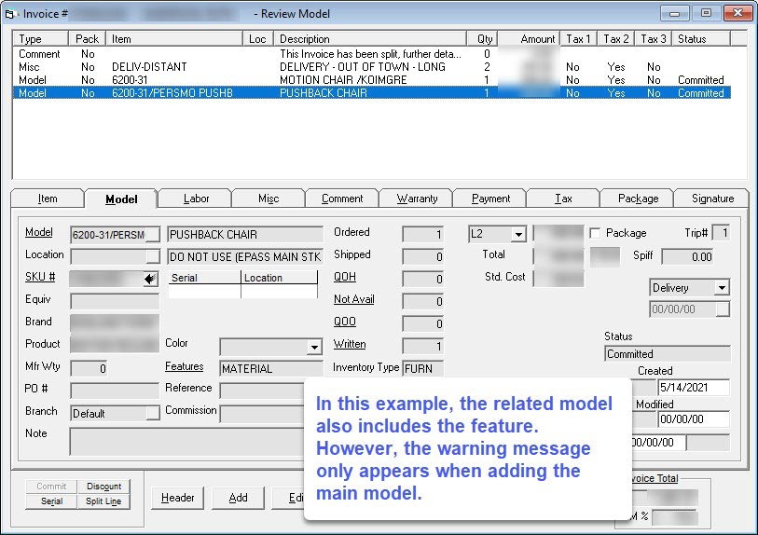Click the Committed status field

pos(668,354)
